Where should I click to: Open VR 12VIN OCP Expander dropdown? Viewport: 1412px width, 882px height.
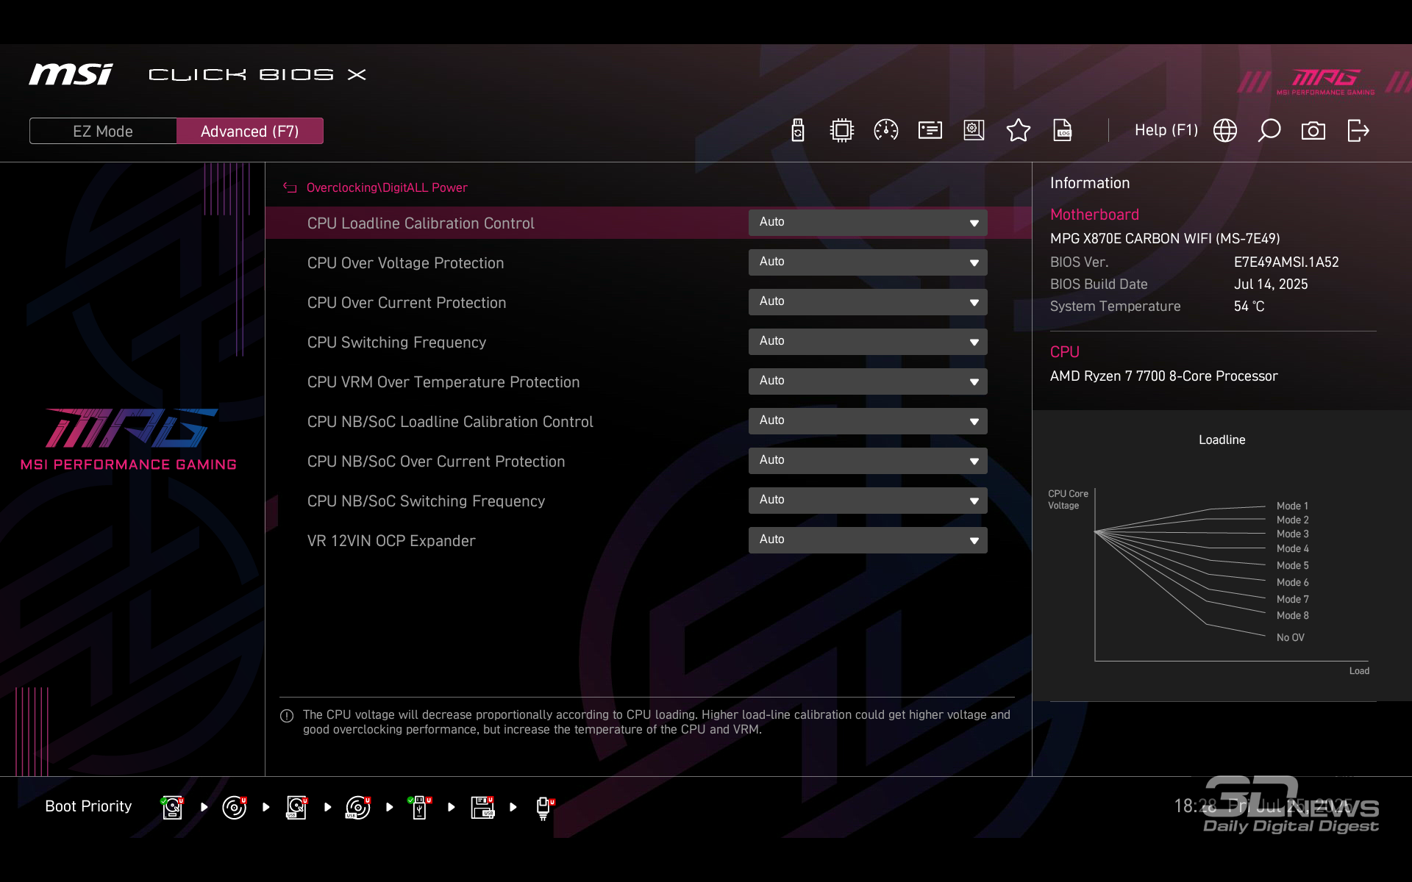coord(868,540)
